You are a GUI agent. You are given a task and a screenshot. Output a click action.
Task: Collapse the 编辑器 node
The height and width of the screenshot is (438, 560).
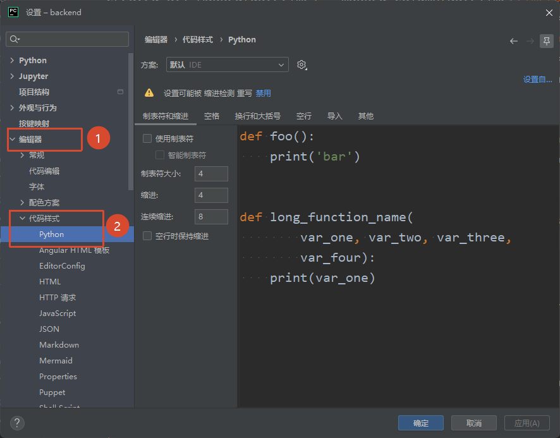coord(13,139)
